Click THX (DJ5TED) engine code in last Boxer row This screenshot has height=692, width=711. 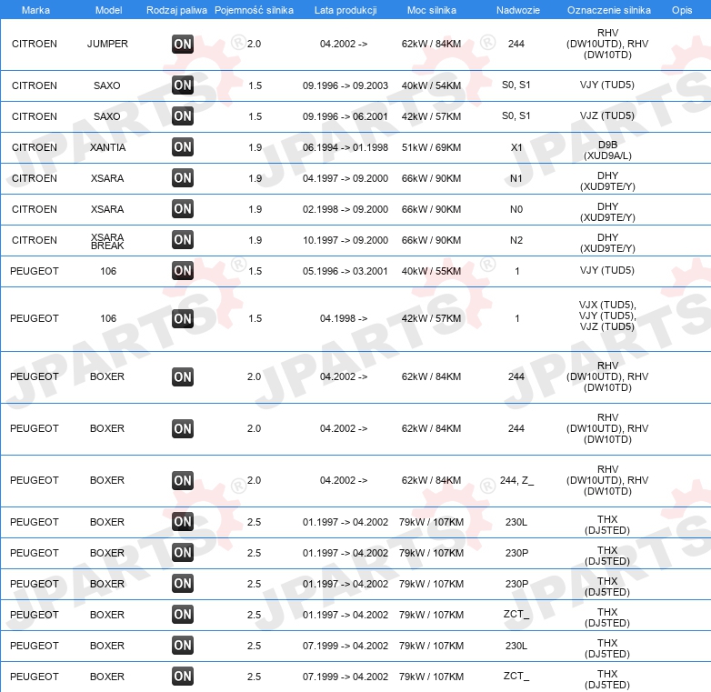click(607, 679)
